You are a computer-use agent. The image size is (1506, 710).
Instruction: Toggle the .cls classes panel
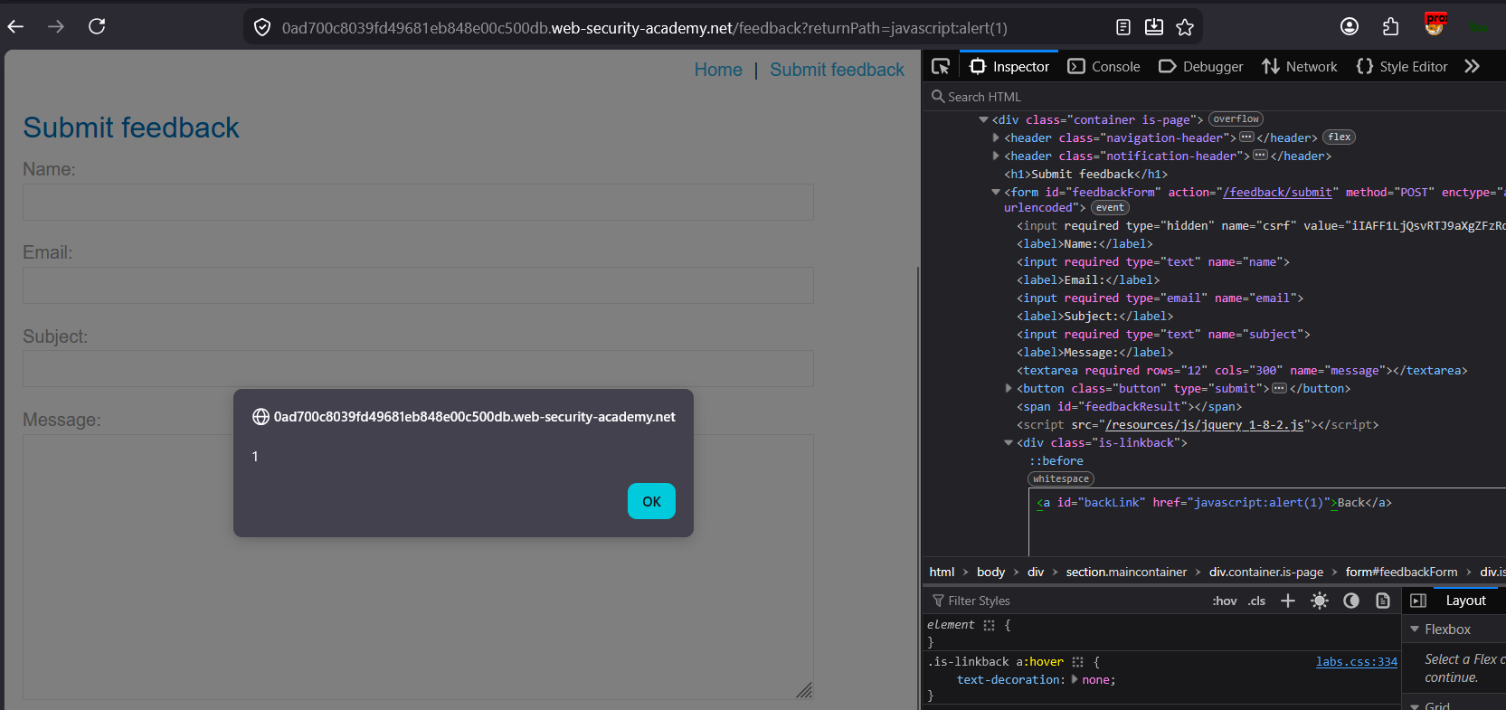tap(1257, 601)
